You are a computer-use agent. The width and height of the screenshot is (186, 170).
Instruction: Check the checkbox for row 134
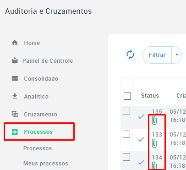tap(126, 157)
